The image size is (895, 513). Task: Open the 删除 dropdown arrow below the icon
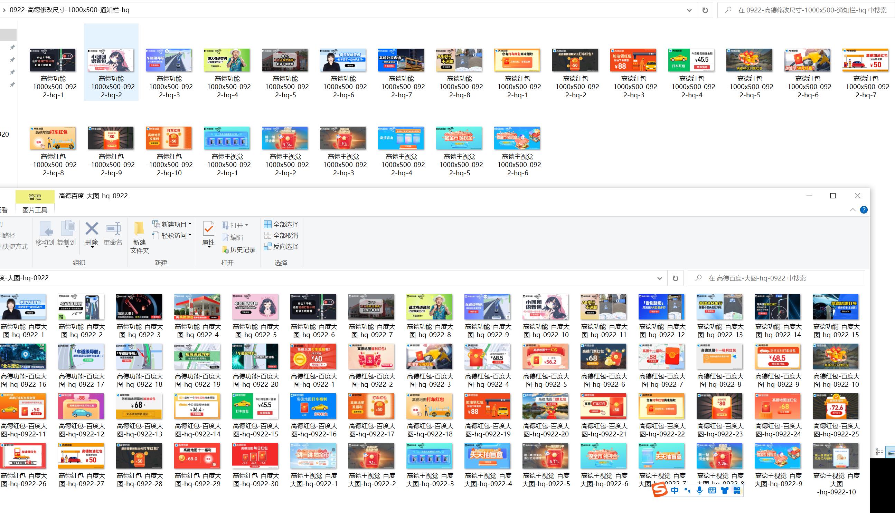coord(92,247)
